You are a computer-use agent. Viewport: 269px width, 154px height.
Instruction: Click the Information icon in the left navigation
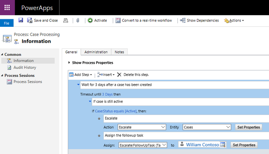pyautogui.click(x=9, y=61)
